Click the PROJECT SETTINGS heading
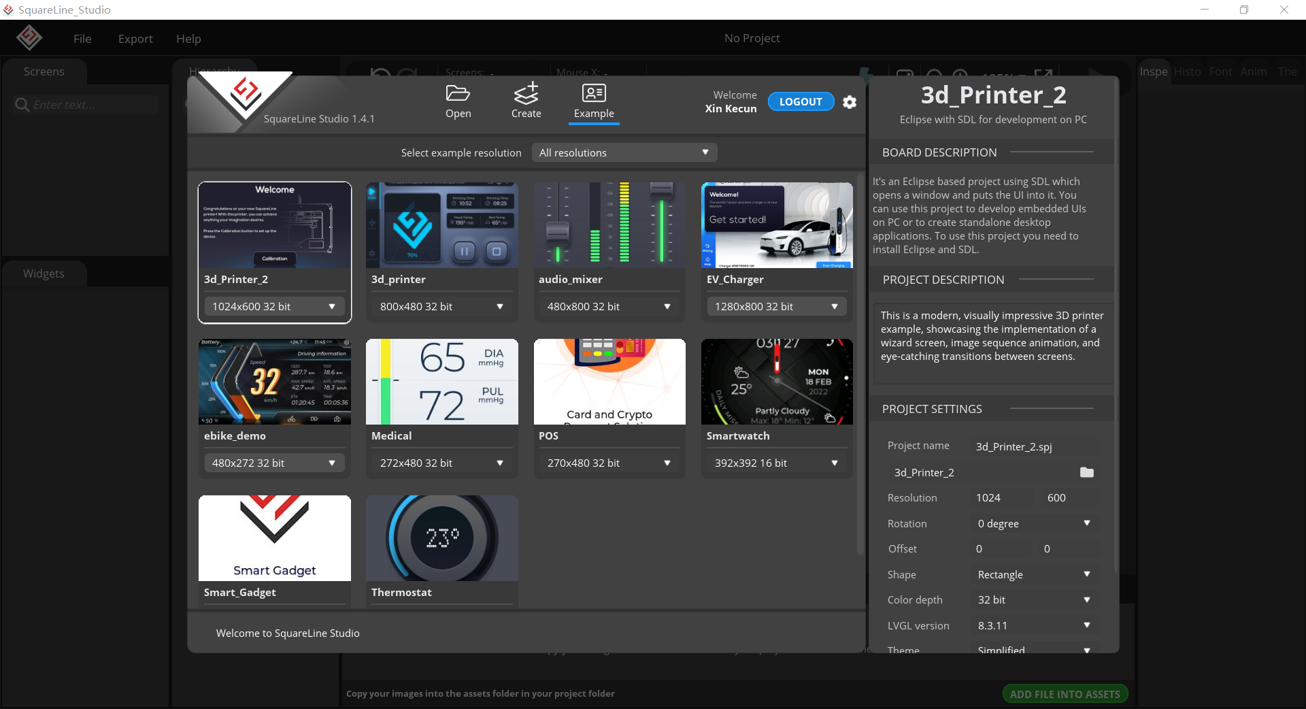Viewport: 1306px width, 709px height. tap(932, 409)
